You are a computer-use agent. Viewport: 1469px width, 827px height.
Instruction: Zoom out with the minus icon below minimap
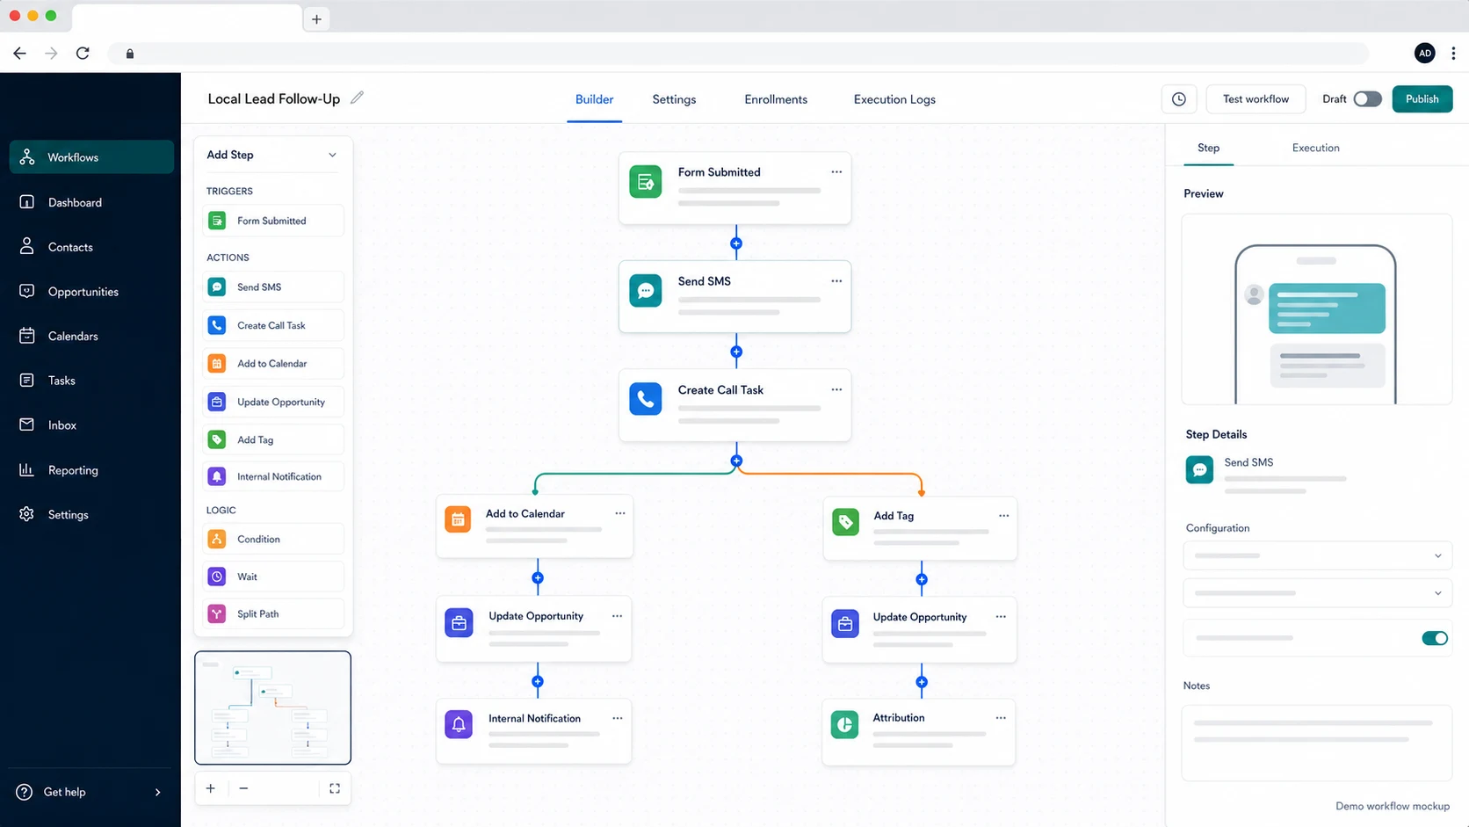[243, 788]
